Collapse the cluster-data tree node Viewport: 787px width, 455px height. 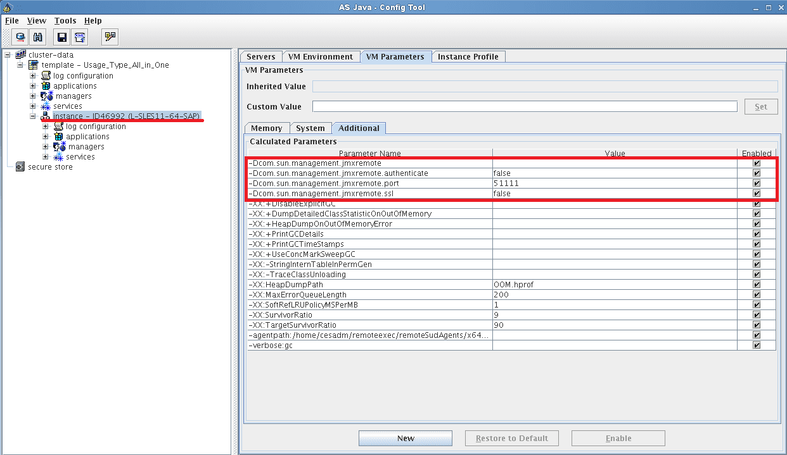[8, 54]
